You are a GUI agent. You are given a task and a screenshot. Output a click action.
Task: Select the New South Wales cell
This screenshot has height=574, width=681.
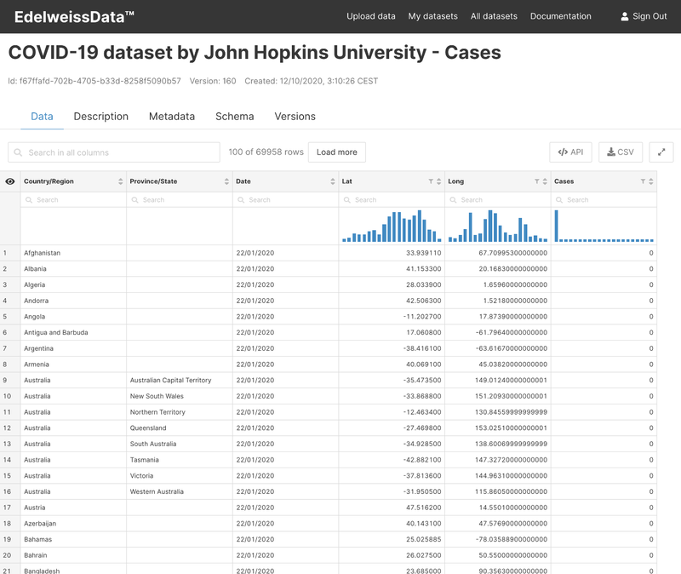click(x=180, y=396)
